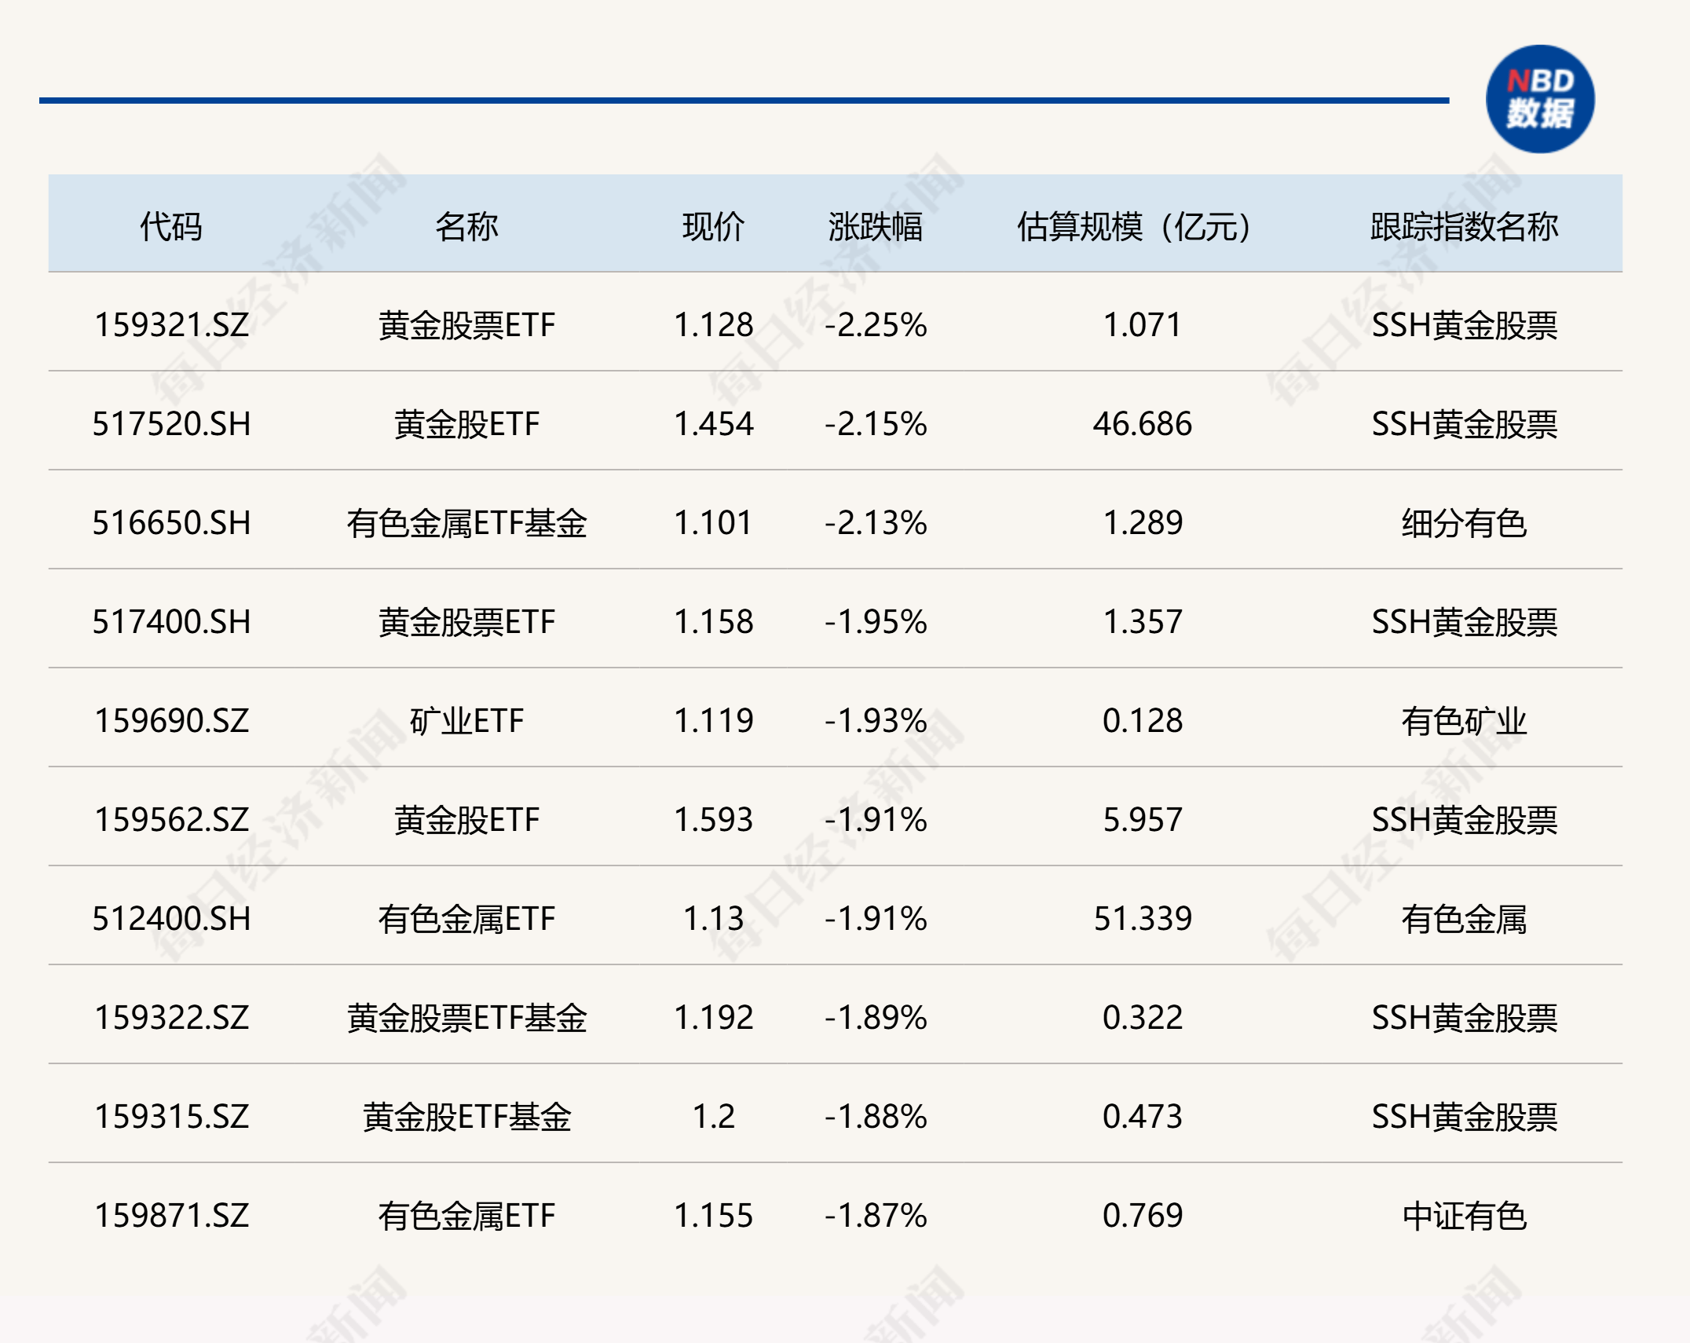
Task: Click code 159321.SZ
Action: click(171, 325)
